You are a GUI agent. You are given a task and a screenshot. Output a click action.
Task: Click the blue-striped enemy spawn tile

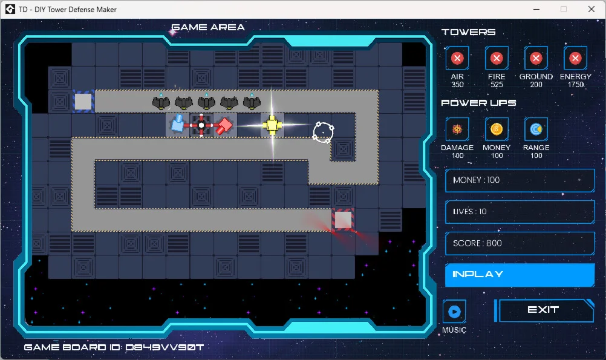[x=83, y=102]
